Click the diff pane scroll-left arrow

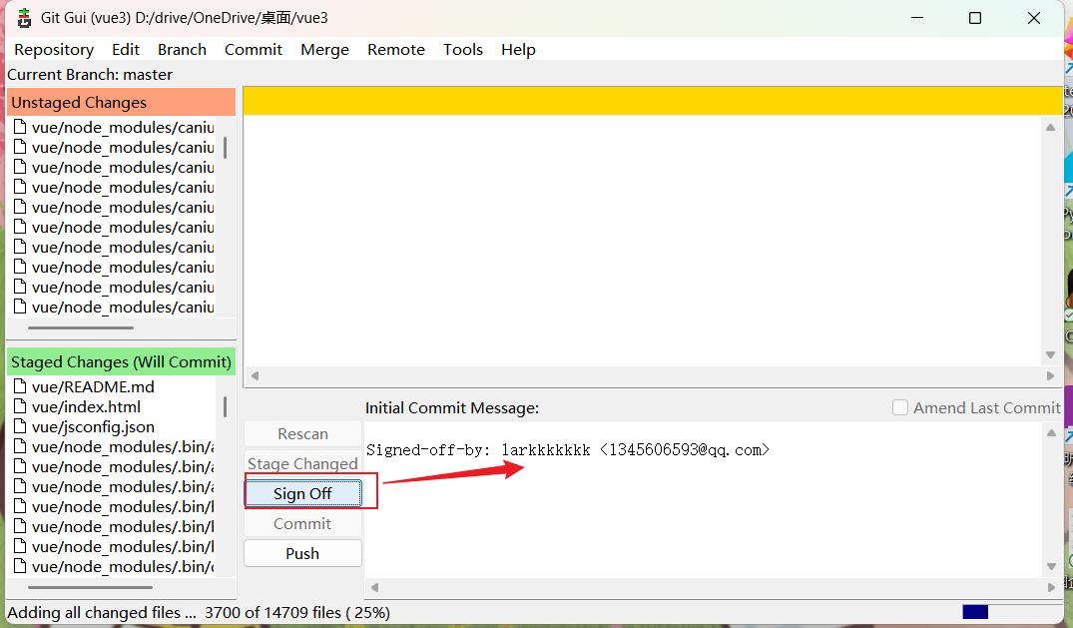tap(256, 375)
